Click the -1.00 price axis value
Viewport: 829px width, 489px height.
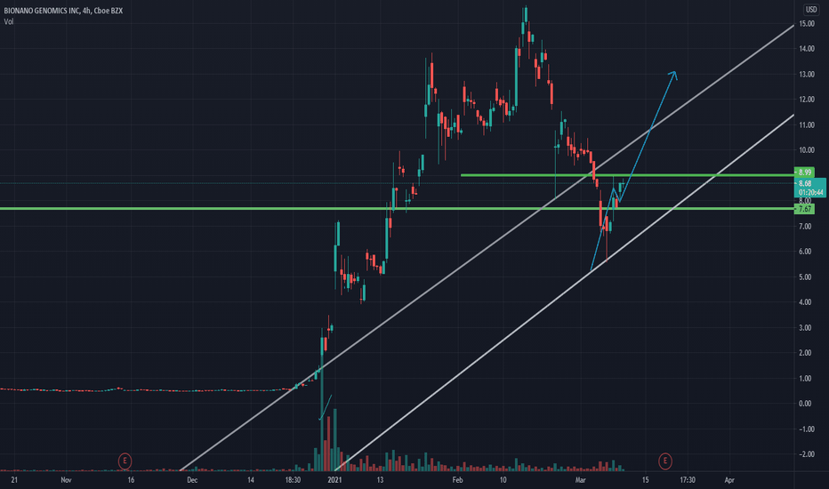(x=807, y=429)
